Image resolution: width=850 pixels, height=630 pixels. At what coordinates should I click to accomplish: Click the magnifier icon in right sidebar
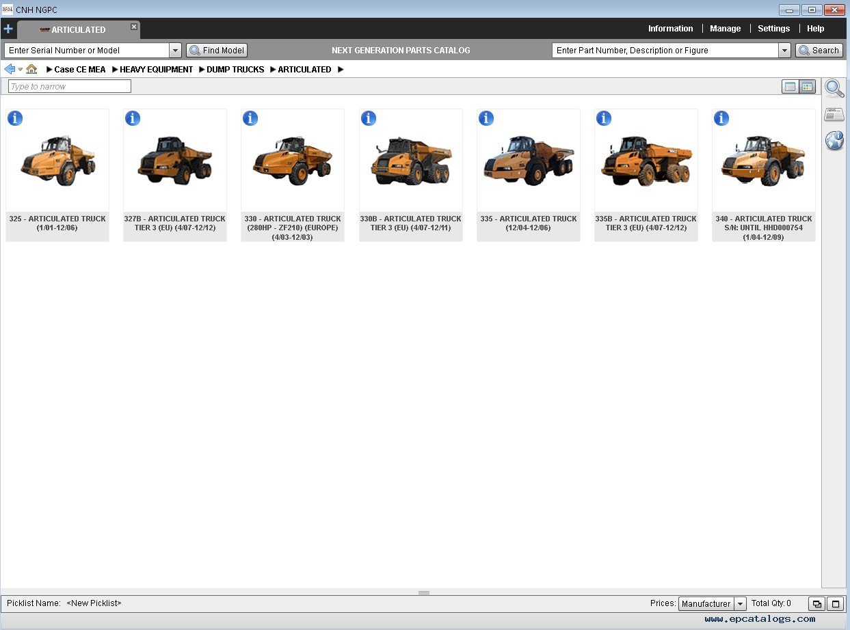pos(834,88)
